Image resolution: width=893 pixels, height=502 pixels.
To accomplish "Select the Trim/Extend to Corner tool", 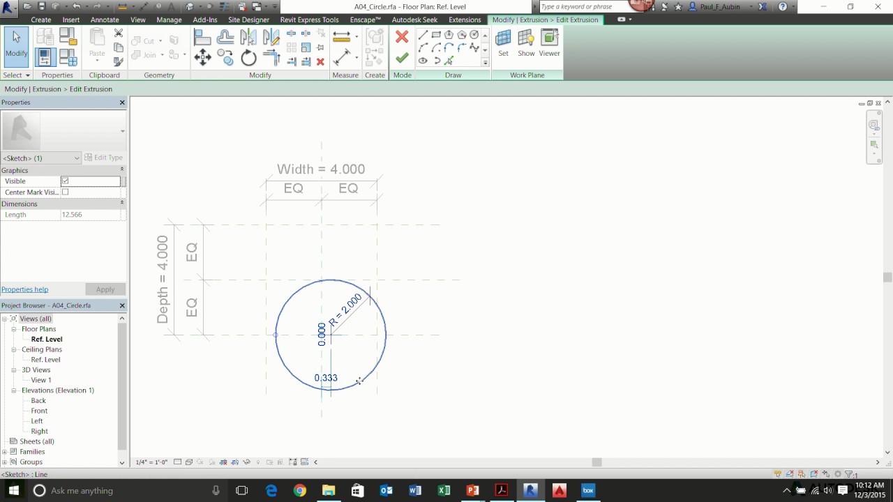I will point(271,57).
